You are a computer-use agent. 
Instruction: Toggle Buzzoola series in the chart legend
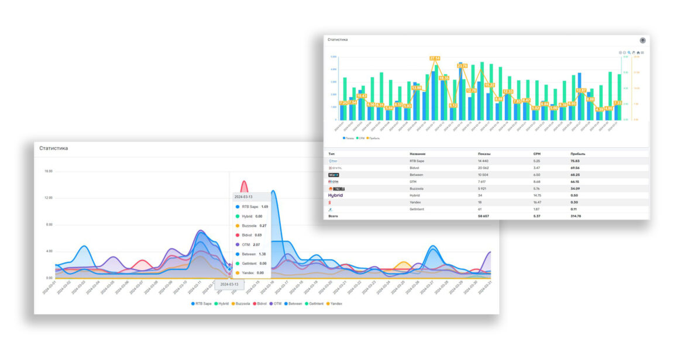pyautogui.click(x=241, y=303)
